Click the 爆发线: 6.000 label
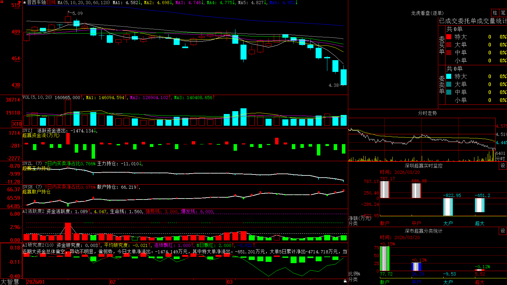The image size is (507, 285). pyautogui.click(x=197, y=211)
